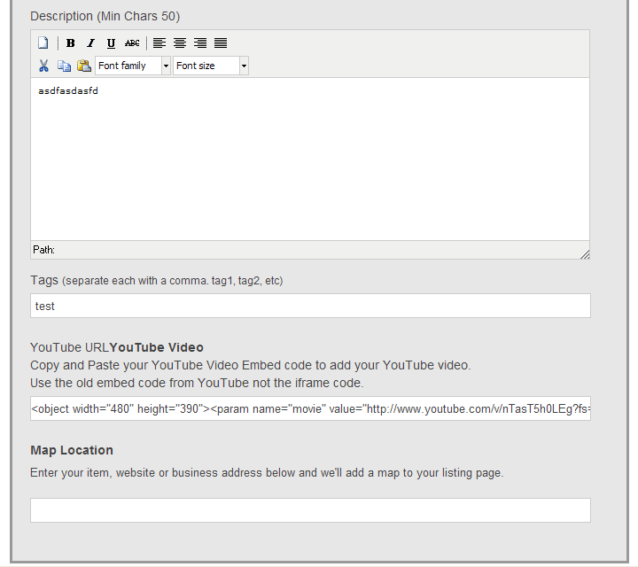Toggle bold formatting
This screenshot has height=567, width=638.
(71, 43)
